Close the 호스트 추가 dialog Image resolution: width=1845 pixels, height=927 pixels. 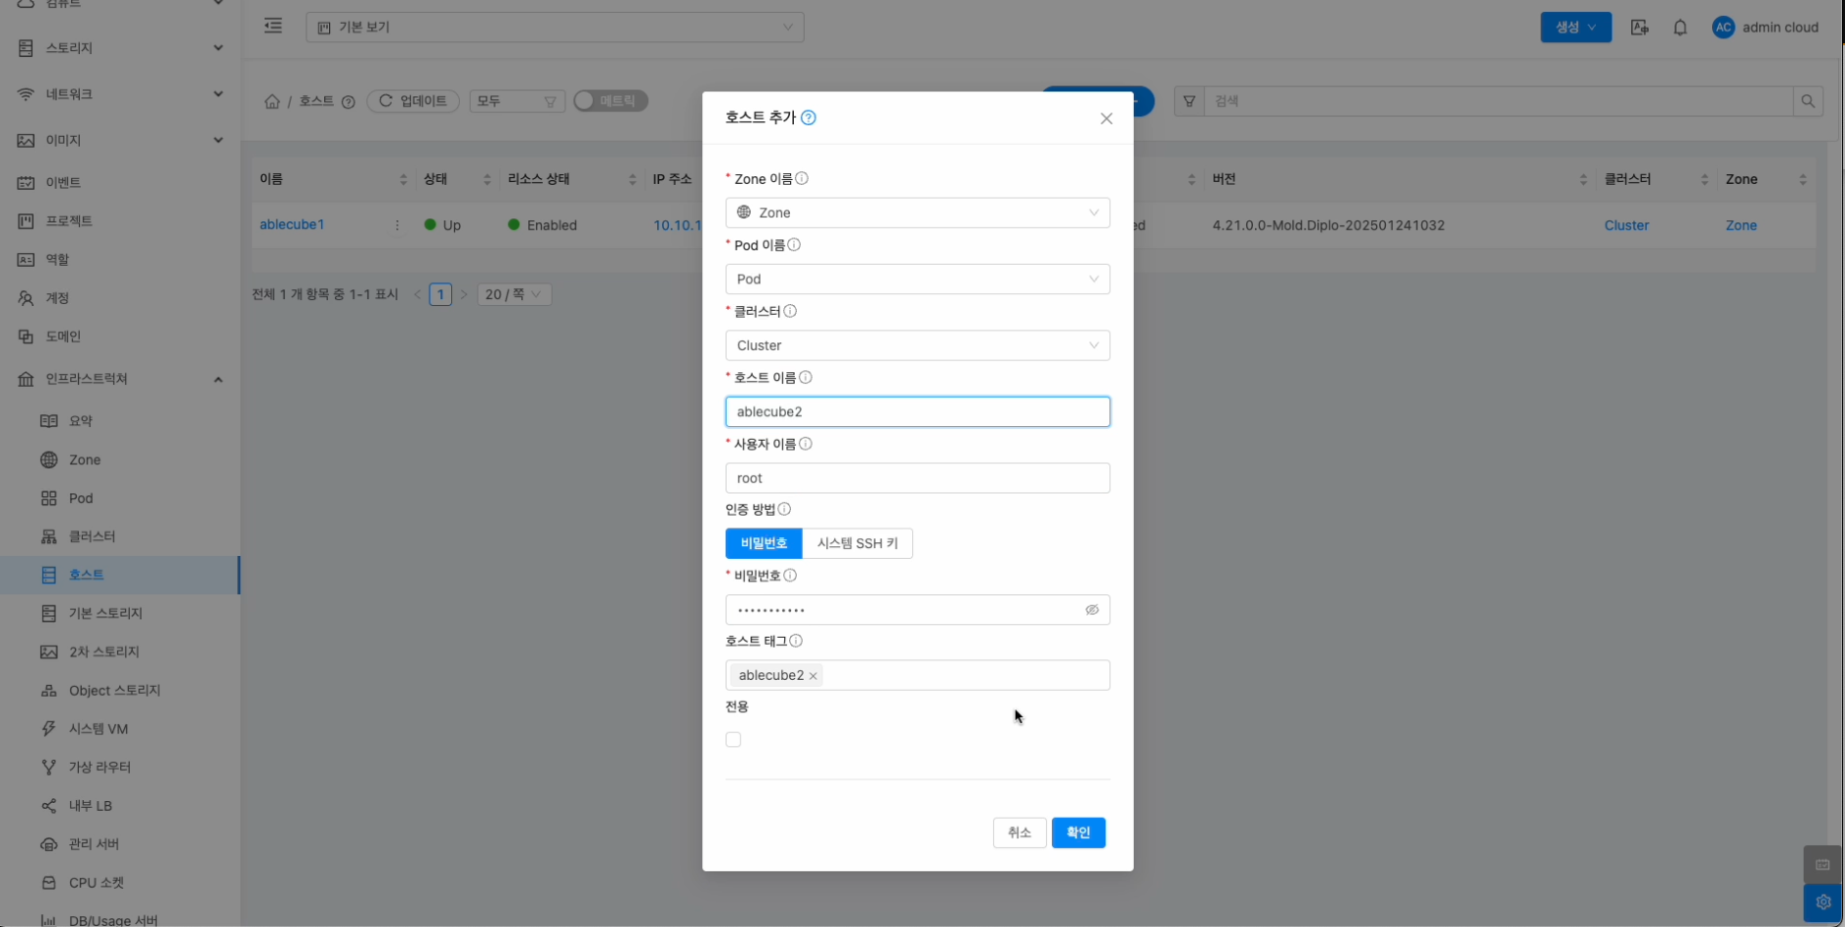[1106, 118]
